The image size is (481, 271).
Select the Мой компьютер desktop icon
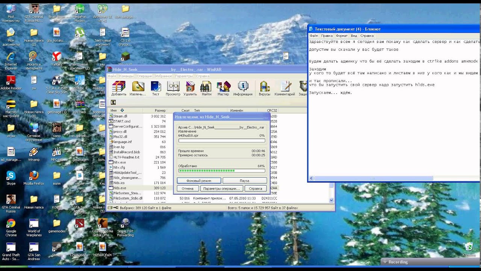point(11,9)
